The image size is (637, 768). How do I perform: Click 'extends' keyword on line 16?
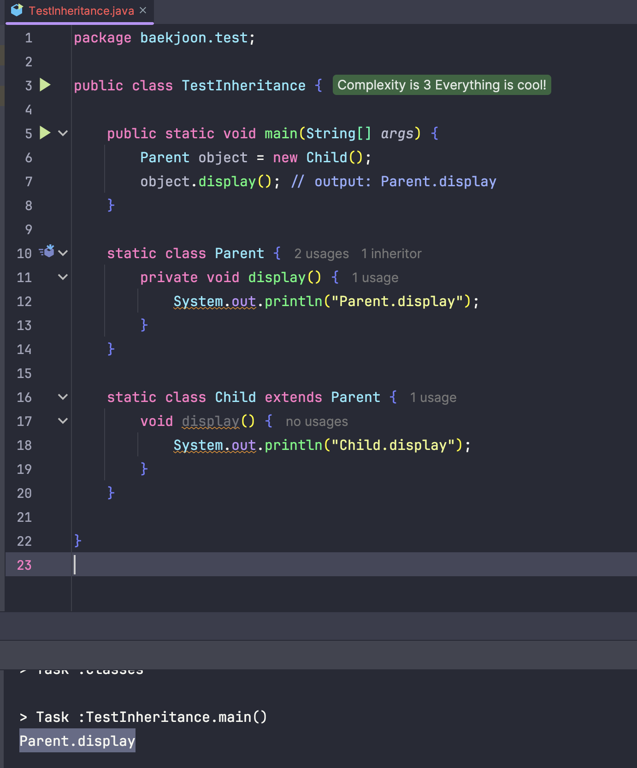click(x=294, y=397)
